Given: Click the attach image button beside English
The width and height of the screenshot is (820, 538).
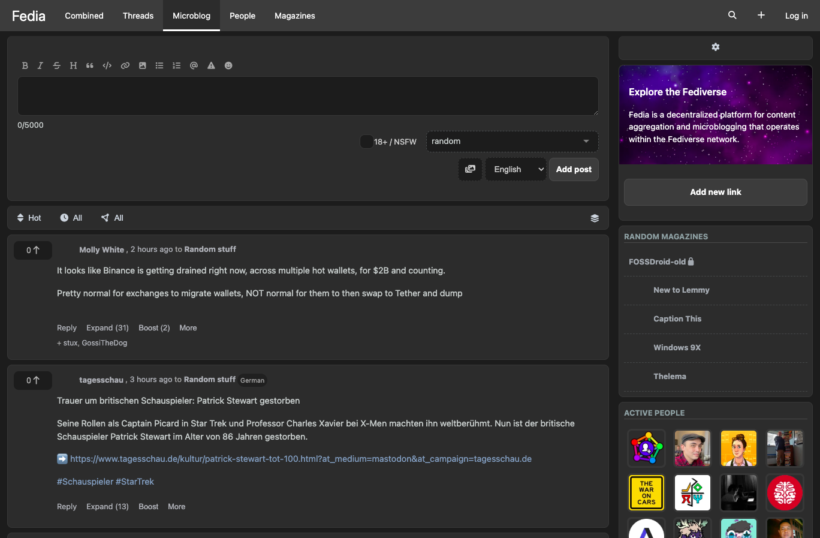Looking at the screenshot, I should coord(471,169).
